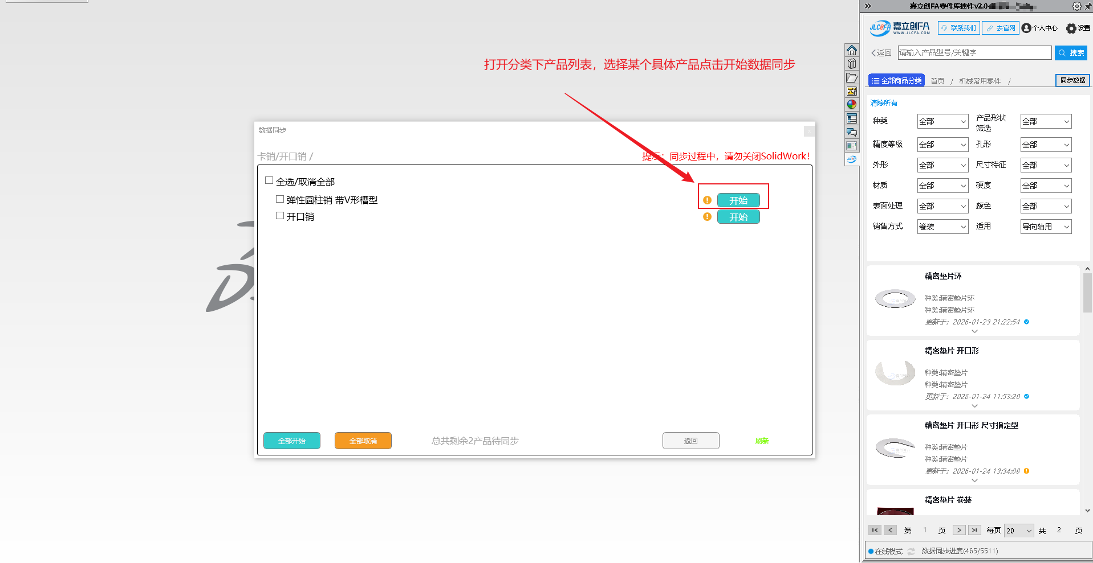Image resolution: width=1093 pixels, height=563 pixels.
Task: Go to 首页 in the breadcrumb
Action: pos(937,81)
